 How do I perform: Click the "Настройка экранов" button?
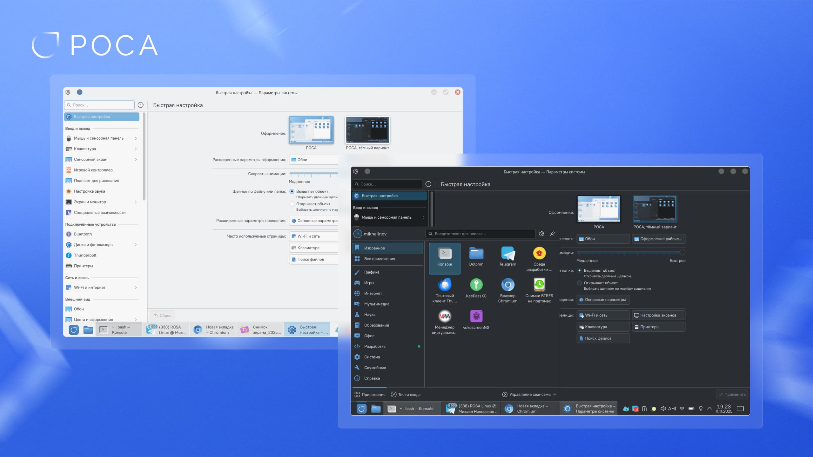click(x=658, y=315)
